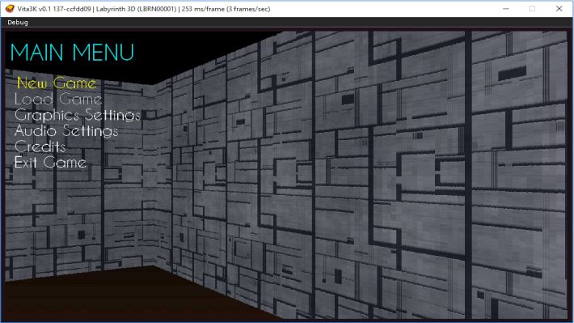Select Load Game option
The height and width of the screenshot is (323, 574).
click(x=58, y=99)
